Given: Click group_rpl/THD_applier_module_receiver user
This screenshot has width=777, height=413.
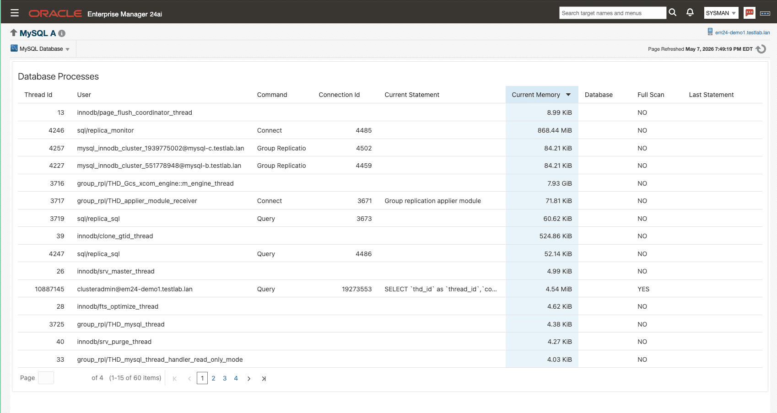Looking at the screenshot, I should [137, 201].
